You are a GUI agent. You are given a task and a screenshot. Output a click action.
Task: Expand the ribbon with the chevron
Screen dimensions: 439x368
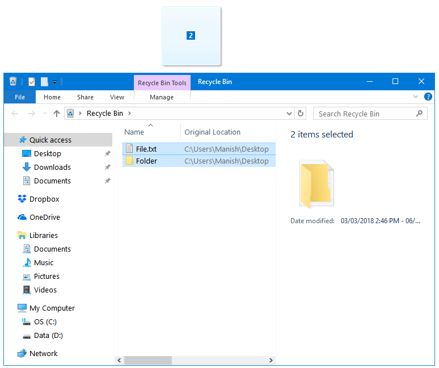pyautogui.click(x=416, y=97)
